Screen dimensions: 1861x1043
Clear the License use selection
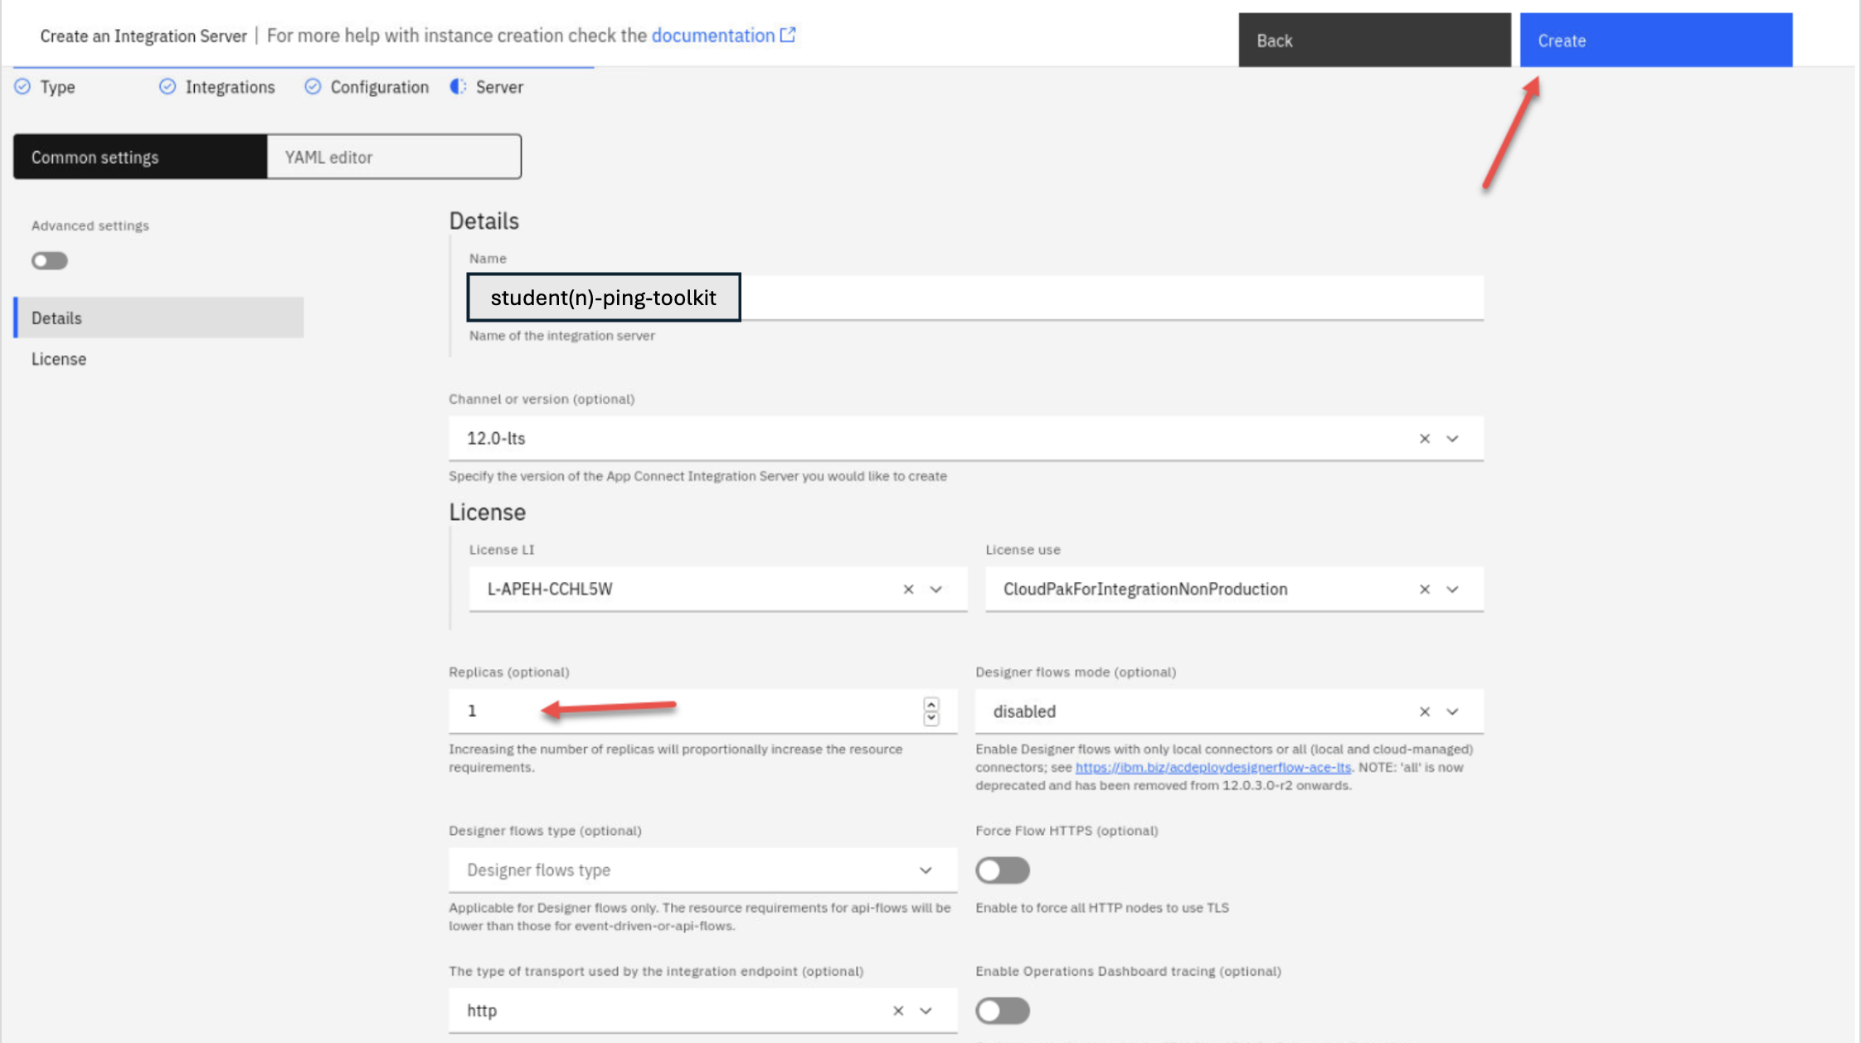1424,589
